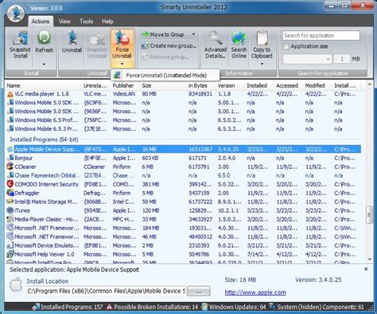Viewport: 377px width, 314px height.
Task: Sort by the Name column header
Action: (43, 85)
